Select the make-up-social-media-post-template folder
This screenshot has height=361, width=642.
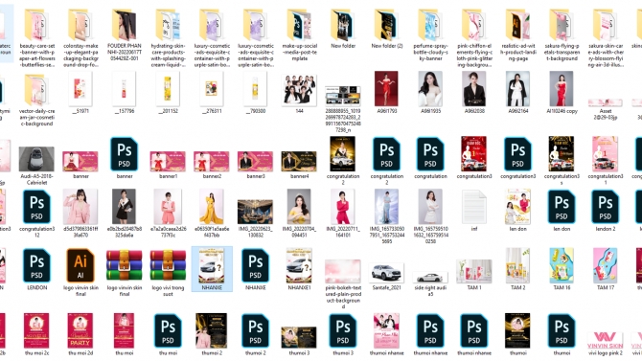tap(299, 25)
